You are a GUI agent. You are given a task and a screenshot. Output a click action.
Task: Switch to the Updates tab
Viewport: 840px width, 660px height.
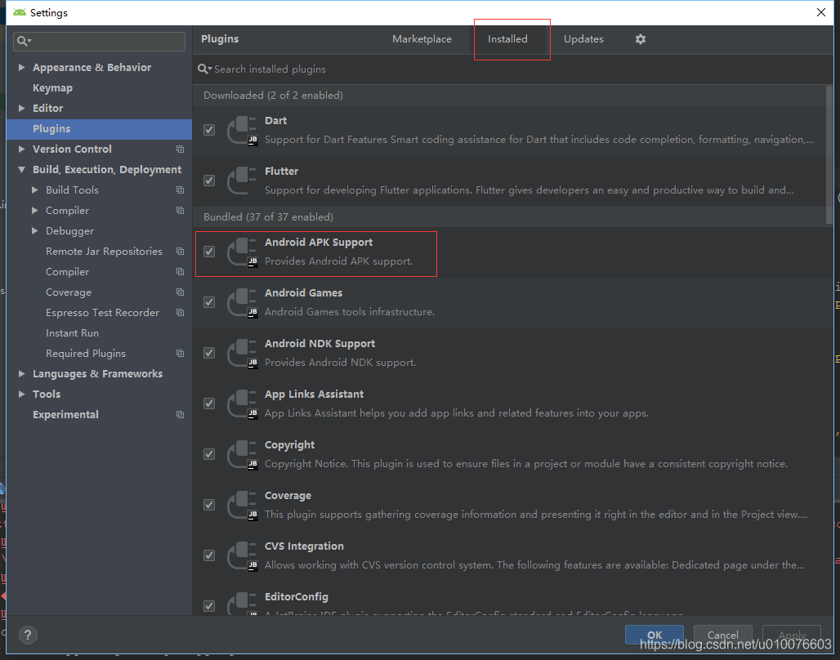[583, 39]
